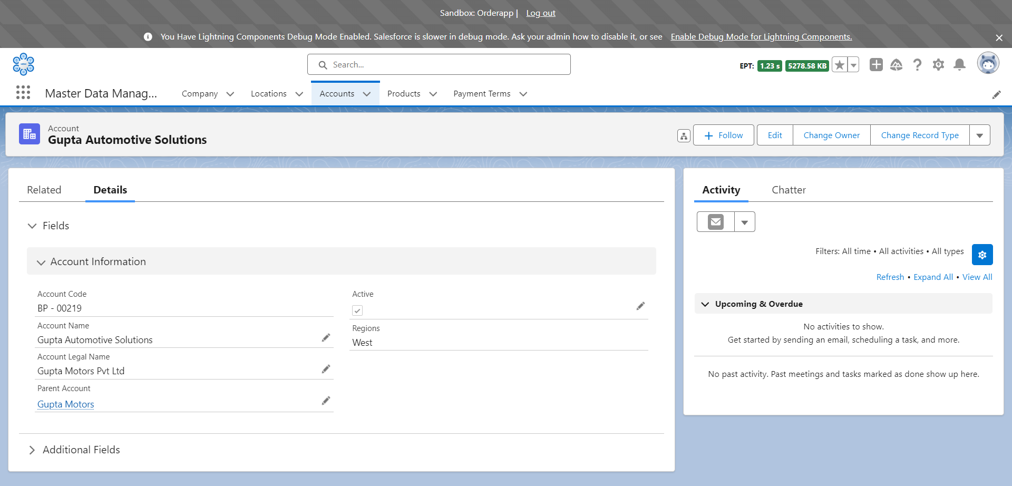
Task: Click the BP - 00219 account code value
Action: 60,308
